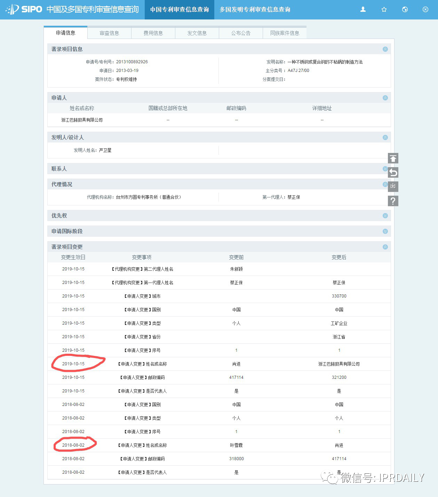Expand the 申请国际阶段 section
The height and width of the screenshot is (497, 438).
[385, 231]
